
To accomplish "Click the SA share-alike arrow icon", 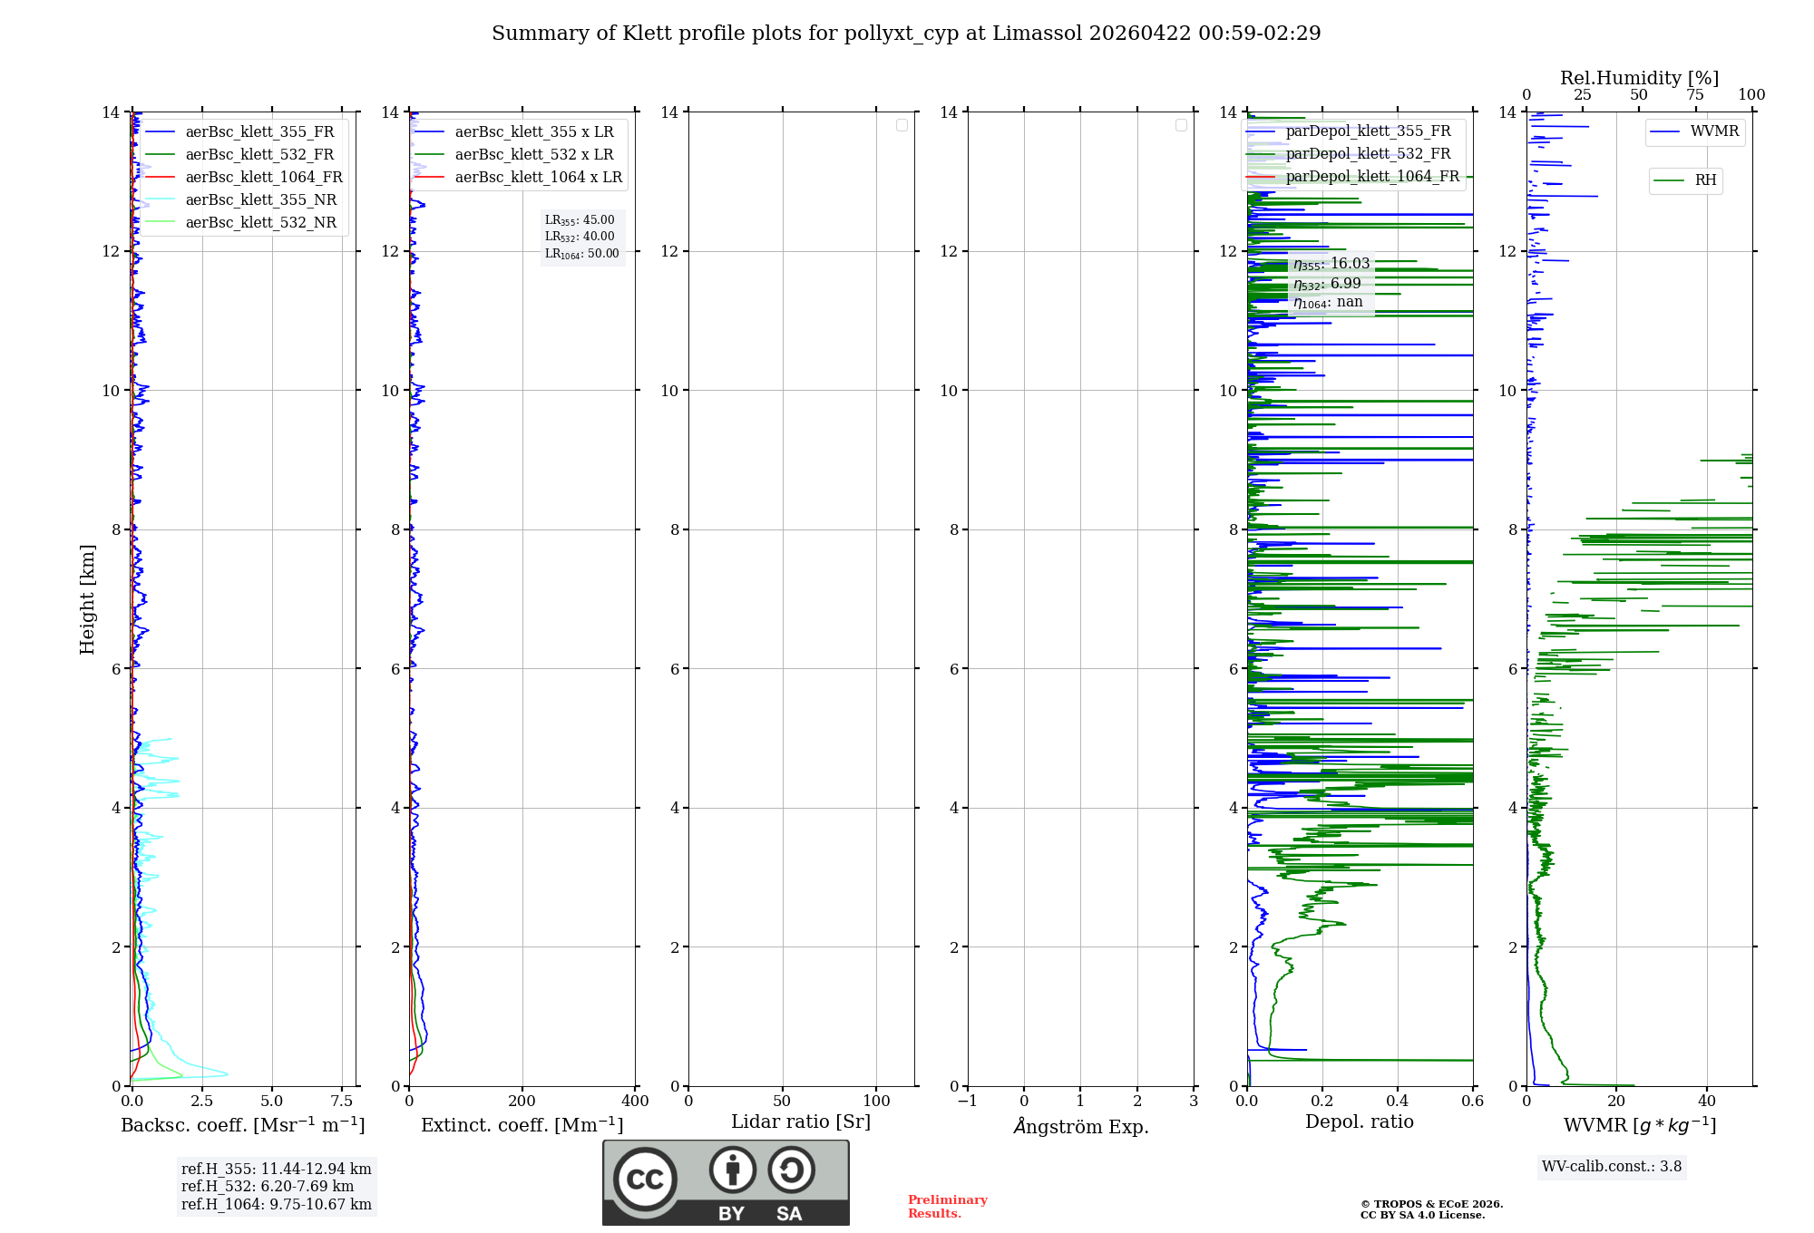I will pos(791,1170).
